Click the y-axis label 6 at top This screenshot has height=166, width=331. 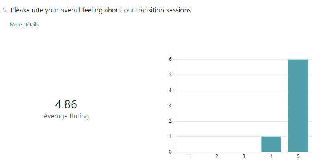[x=170, y=59]
